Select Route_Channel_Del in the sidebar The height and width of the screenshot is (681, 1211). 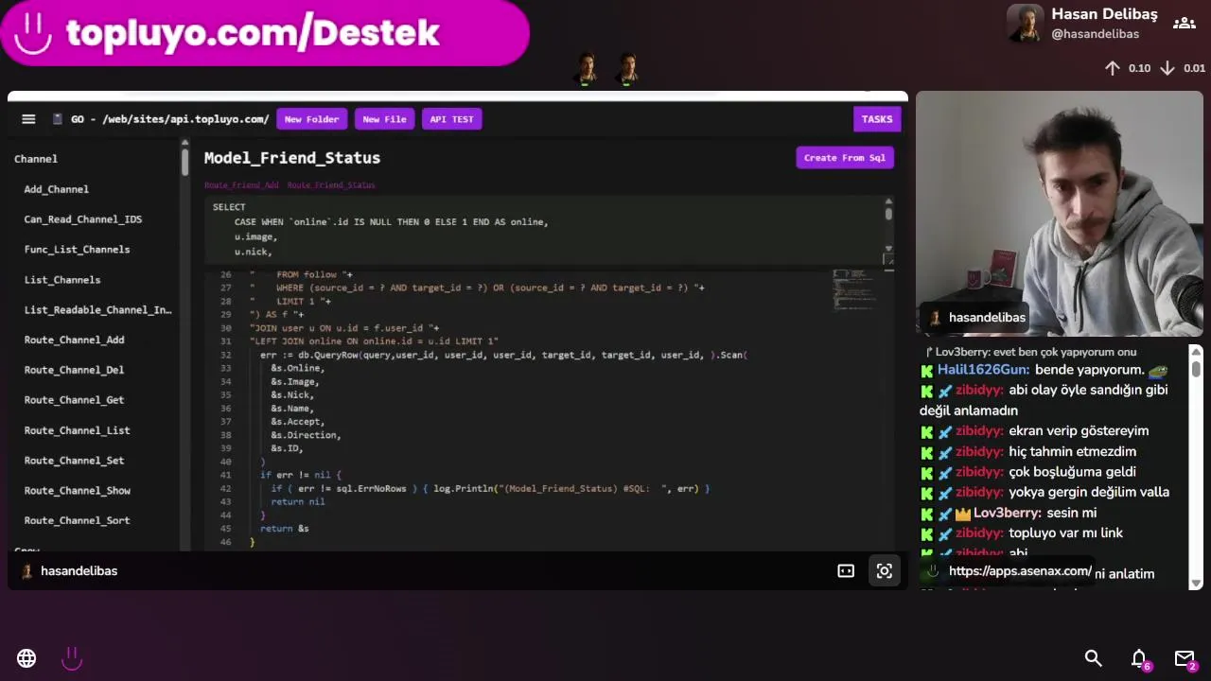coord(74,370)
